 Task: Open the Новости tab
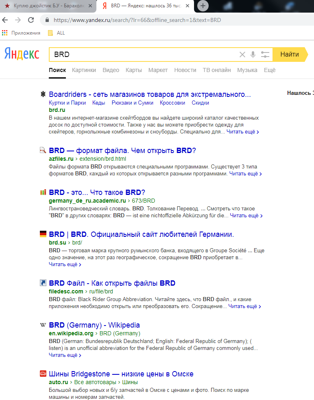(x=185, y=70)
